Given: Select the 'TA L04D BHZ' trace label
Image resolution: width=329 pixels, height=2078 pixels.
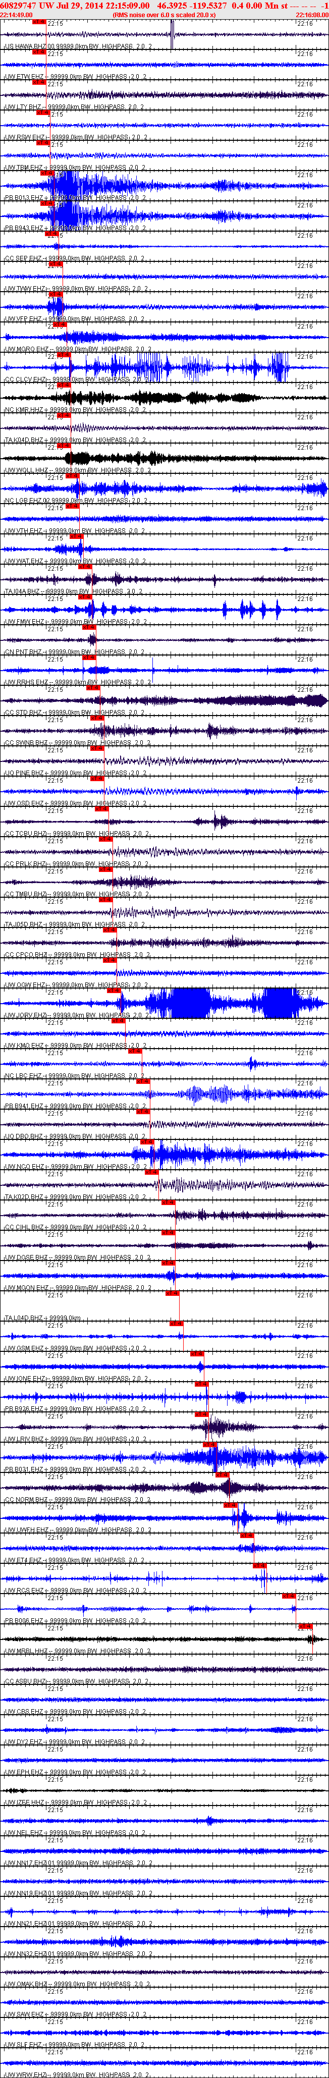Looking at the screenshot, I should (23, 1318).
